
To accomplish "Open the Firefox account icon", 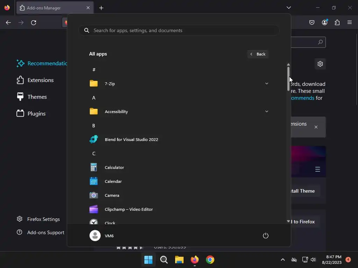I will pos(325,22).
